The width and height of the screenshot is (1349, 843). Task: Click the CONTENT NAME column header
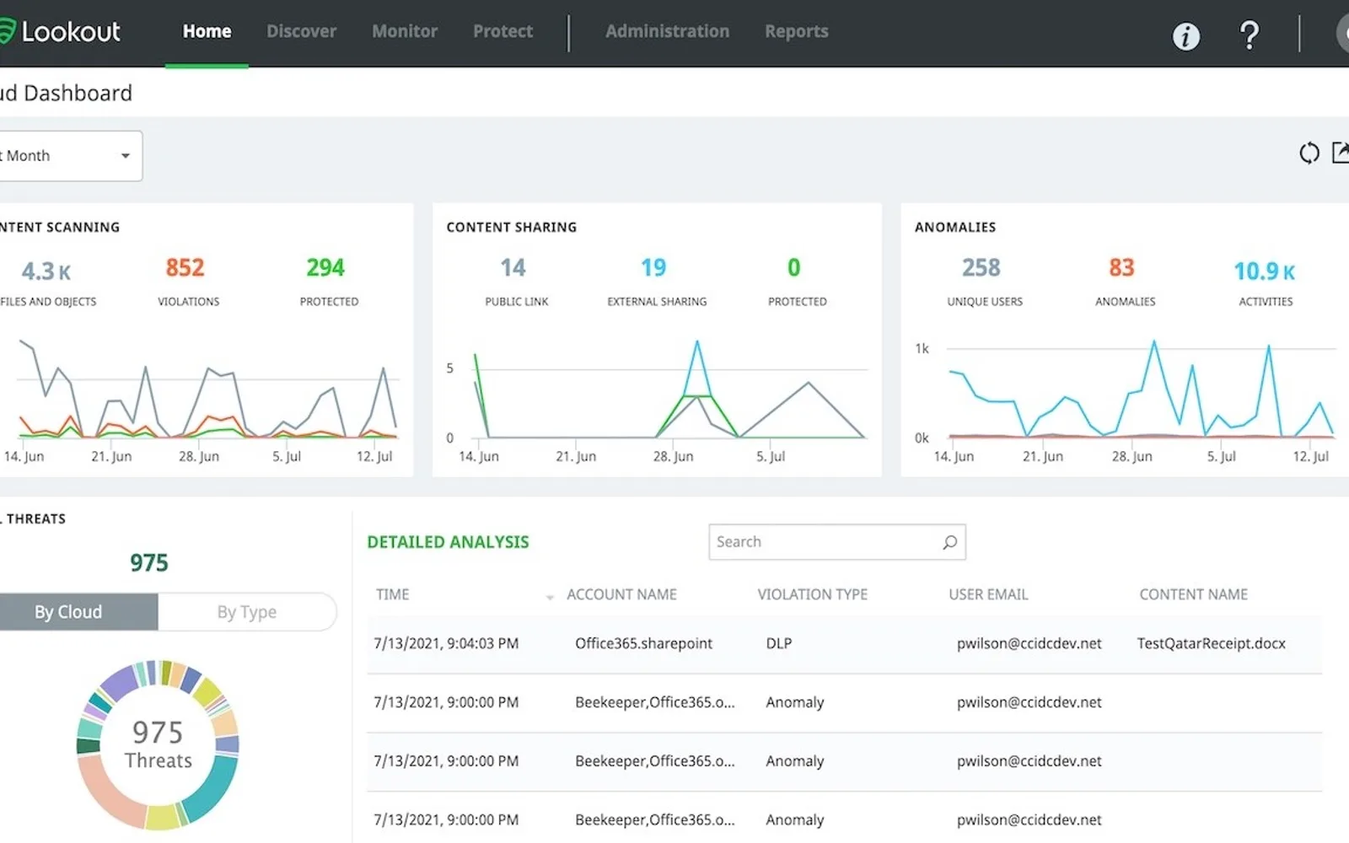coord(1193,594)
